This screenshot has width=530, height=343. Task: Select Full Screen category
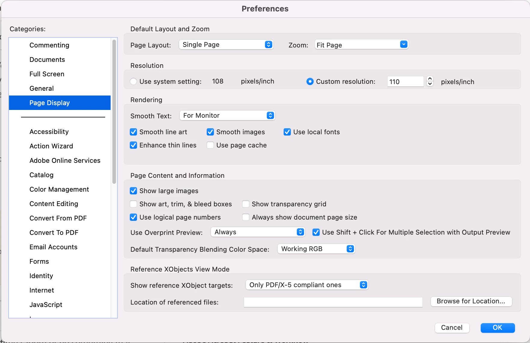coord(60,74)
